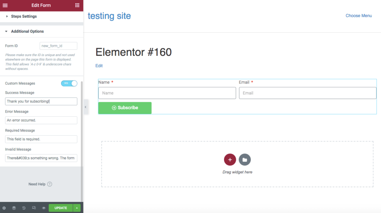The height and width of the screenshot is (213, 381).
Task: Click the green Update button
Action: point(61,208)
